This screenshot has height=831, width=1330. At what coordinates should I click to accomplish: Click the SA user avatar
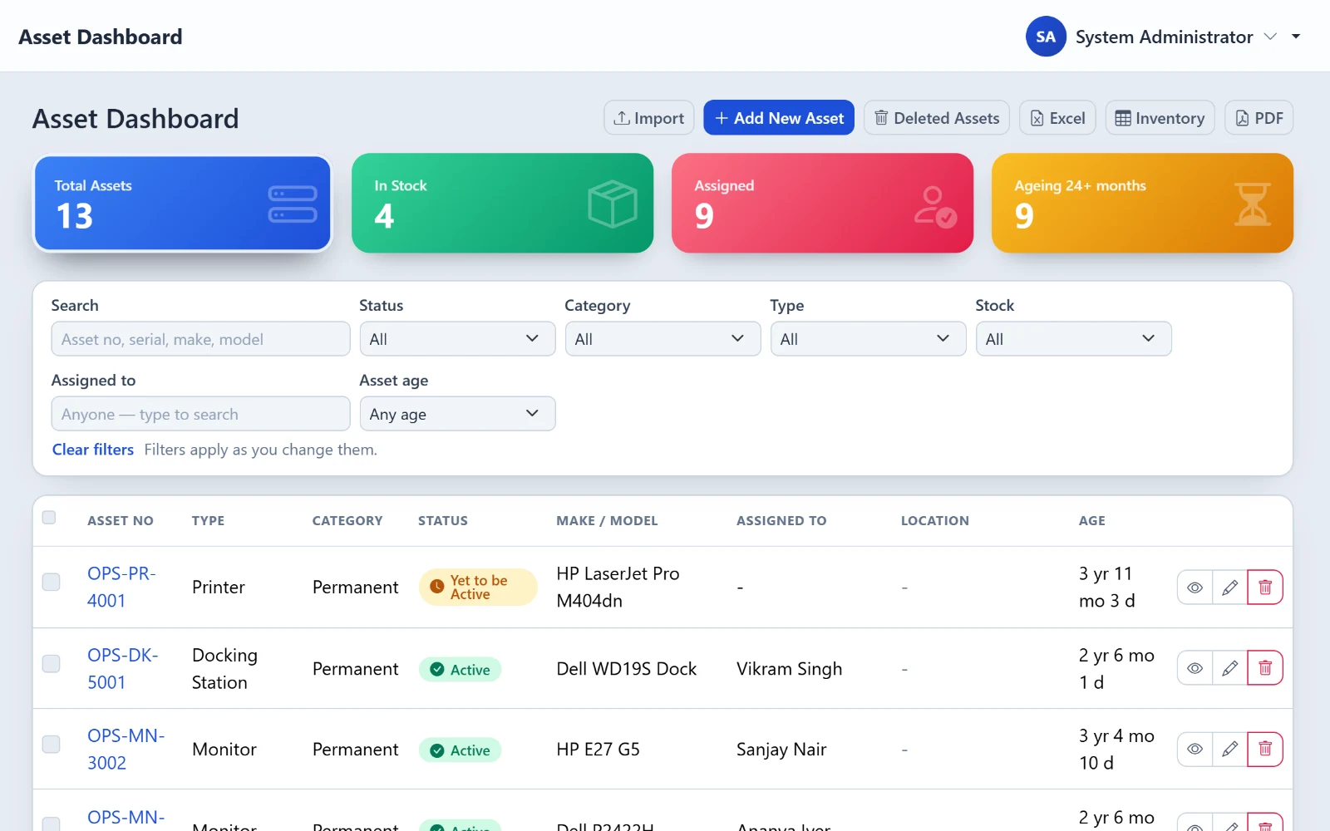pos(1046,37)
